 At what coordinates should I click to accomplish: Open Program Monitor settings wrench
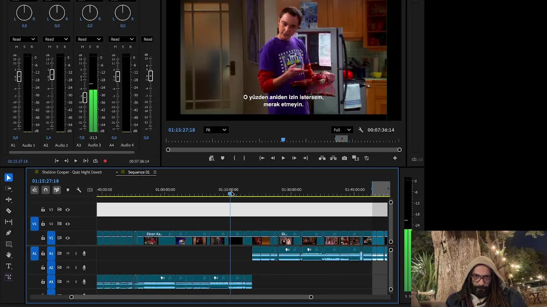coord(360,130)
